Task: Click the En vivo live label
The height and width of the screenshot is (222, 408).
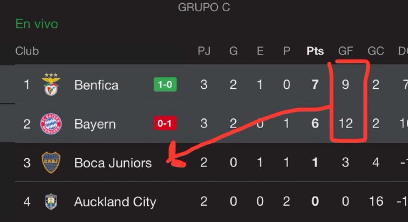Action: click(37, 24)
